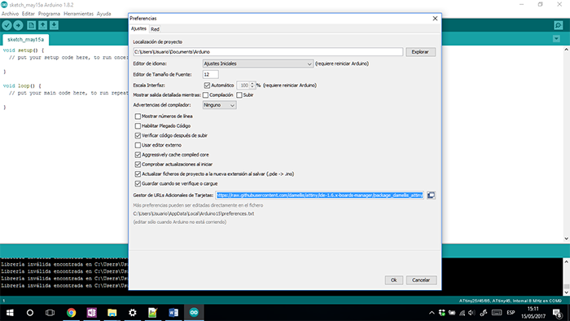Close the Preferencias dialog
The width and height of the screenshot is (570, 321).
(x=435, y=19)
